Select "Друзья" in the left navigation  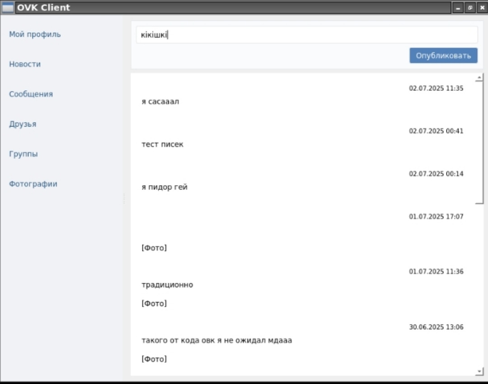pyautogui.click(x=23, y=124)
